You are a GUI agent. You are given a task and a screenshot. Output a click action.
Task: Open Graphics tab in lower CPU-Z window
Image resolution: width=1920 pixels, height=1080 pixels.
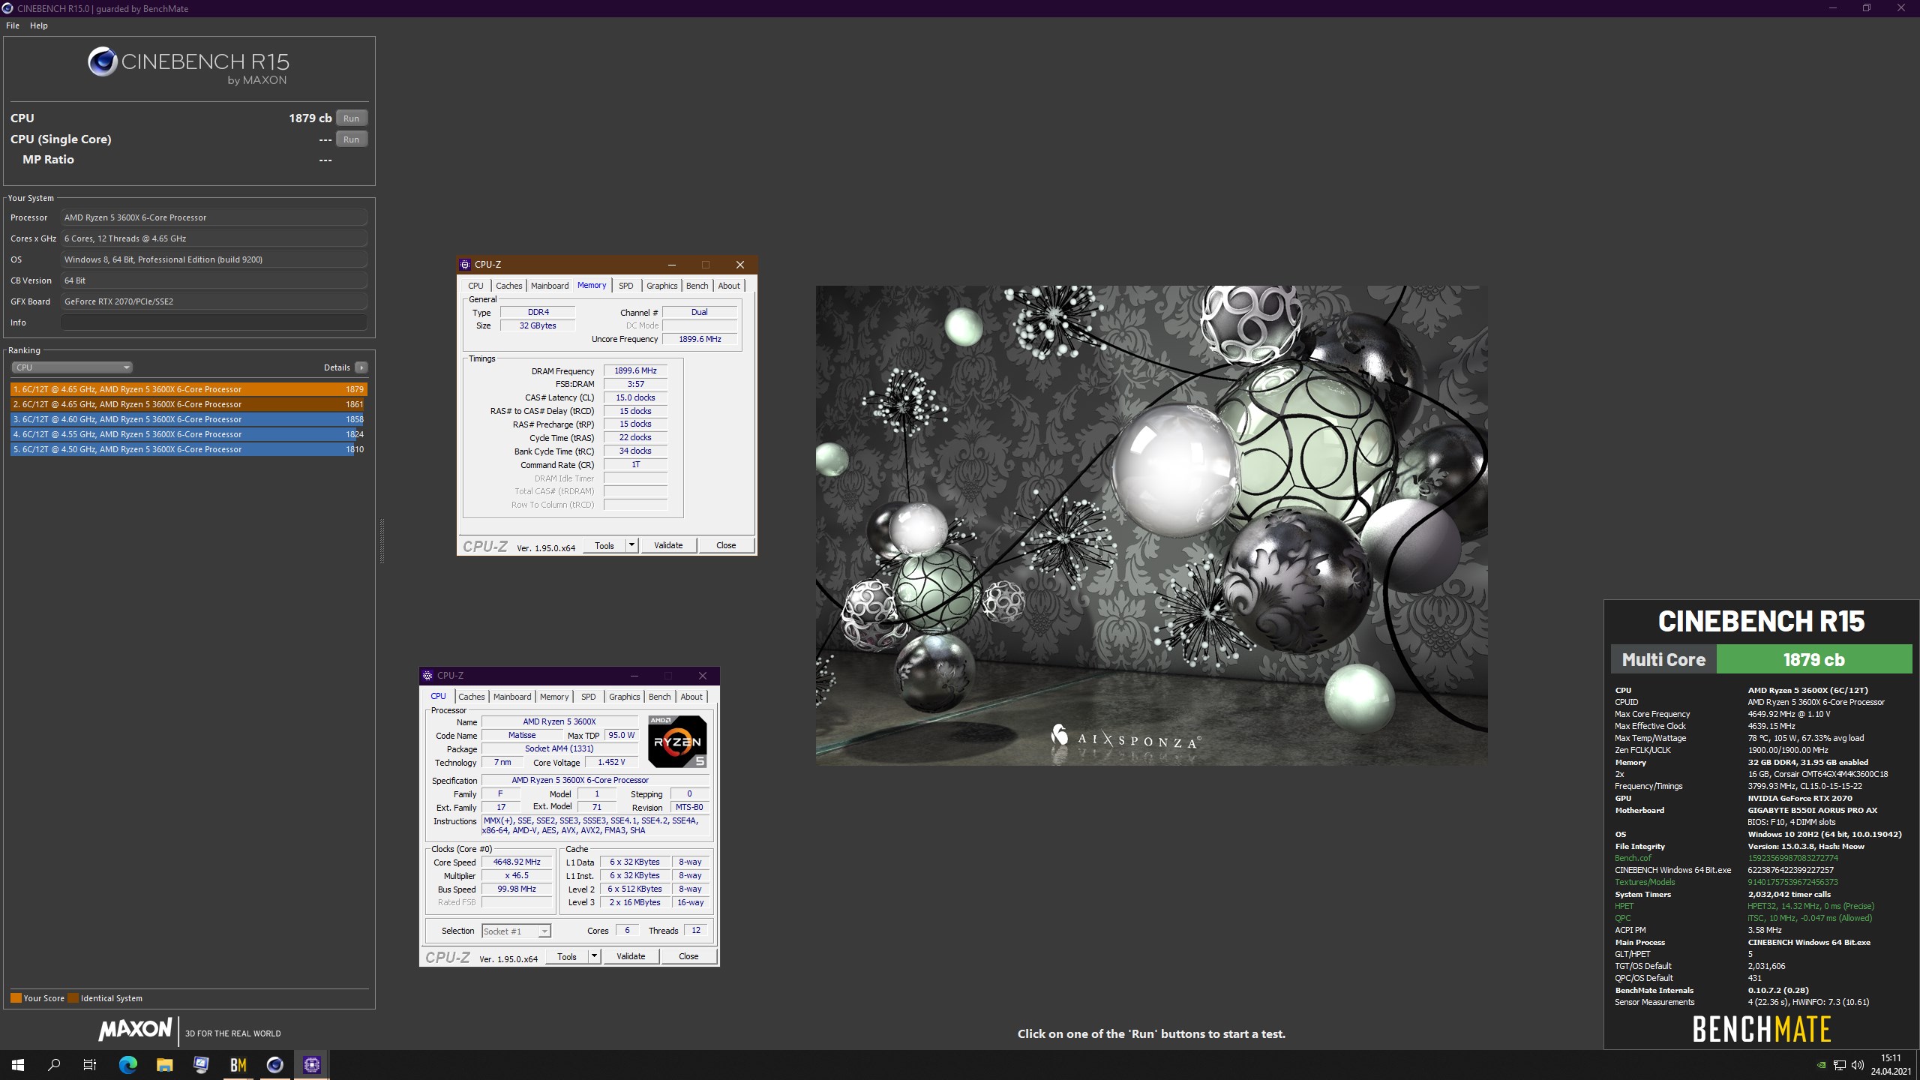[x=624, y=697]
